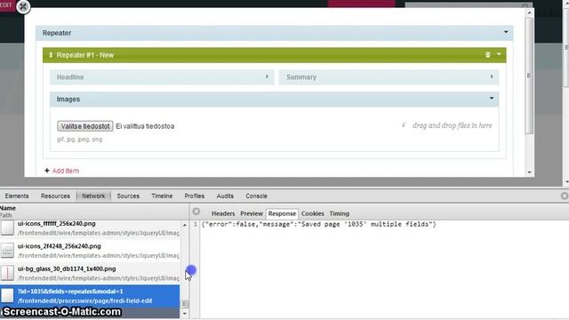Image resolution: width=569 pixels, height=320 pixels.
Task: Click the network list scroll down arrow
Action: point(185,313)
